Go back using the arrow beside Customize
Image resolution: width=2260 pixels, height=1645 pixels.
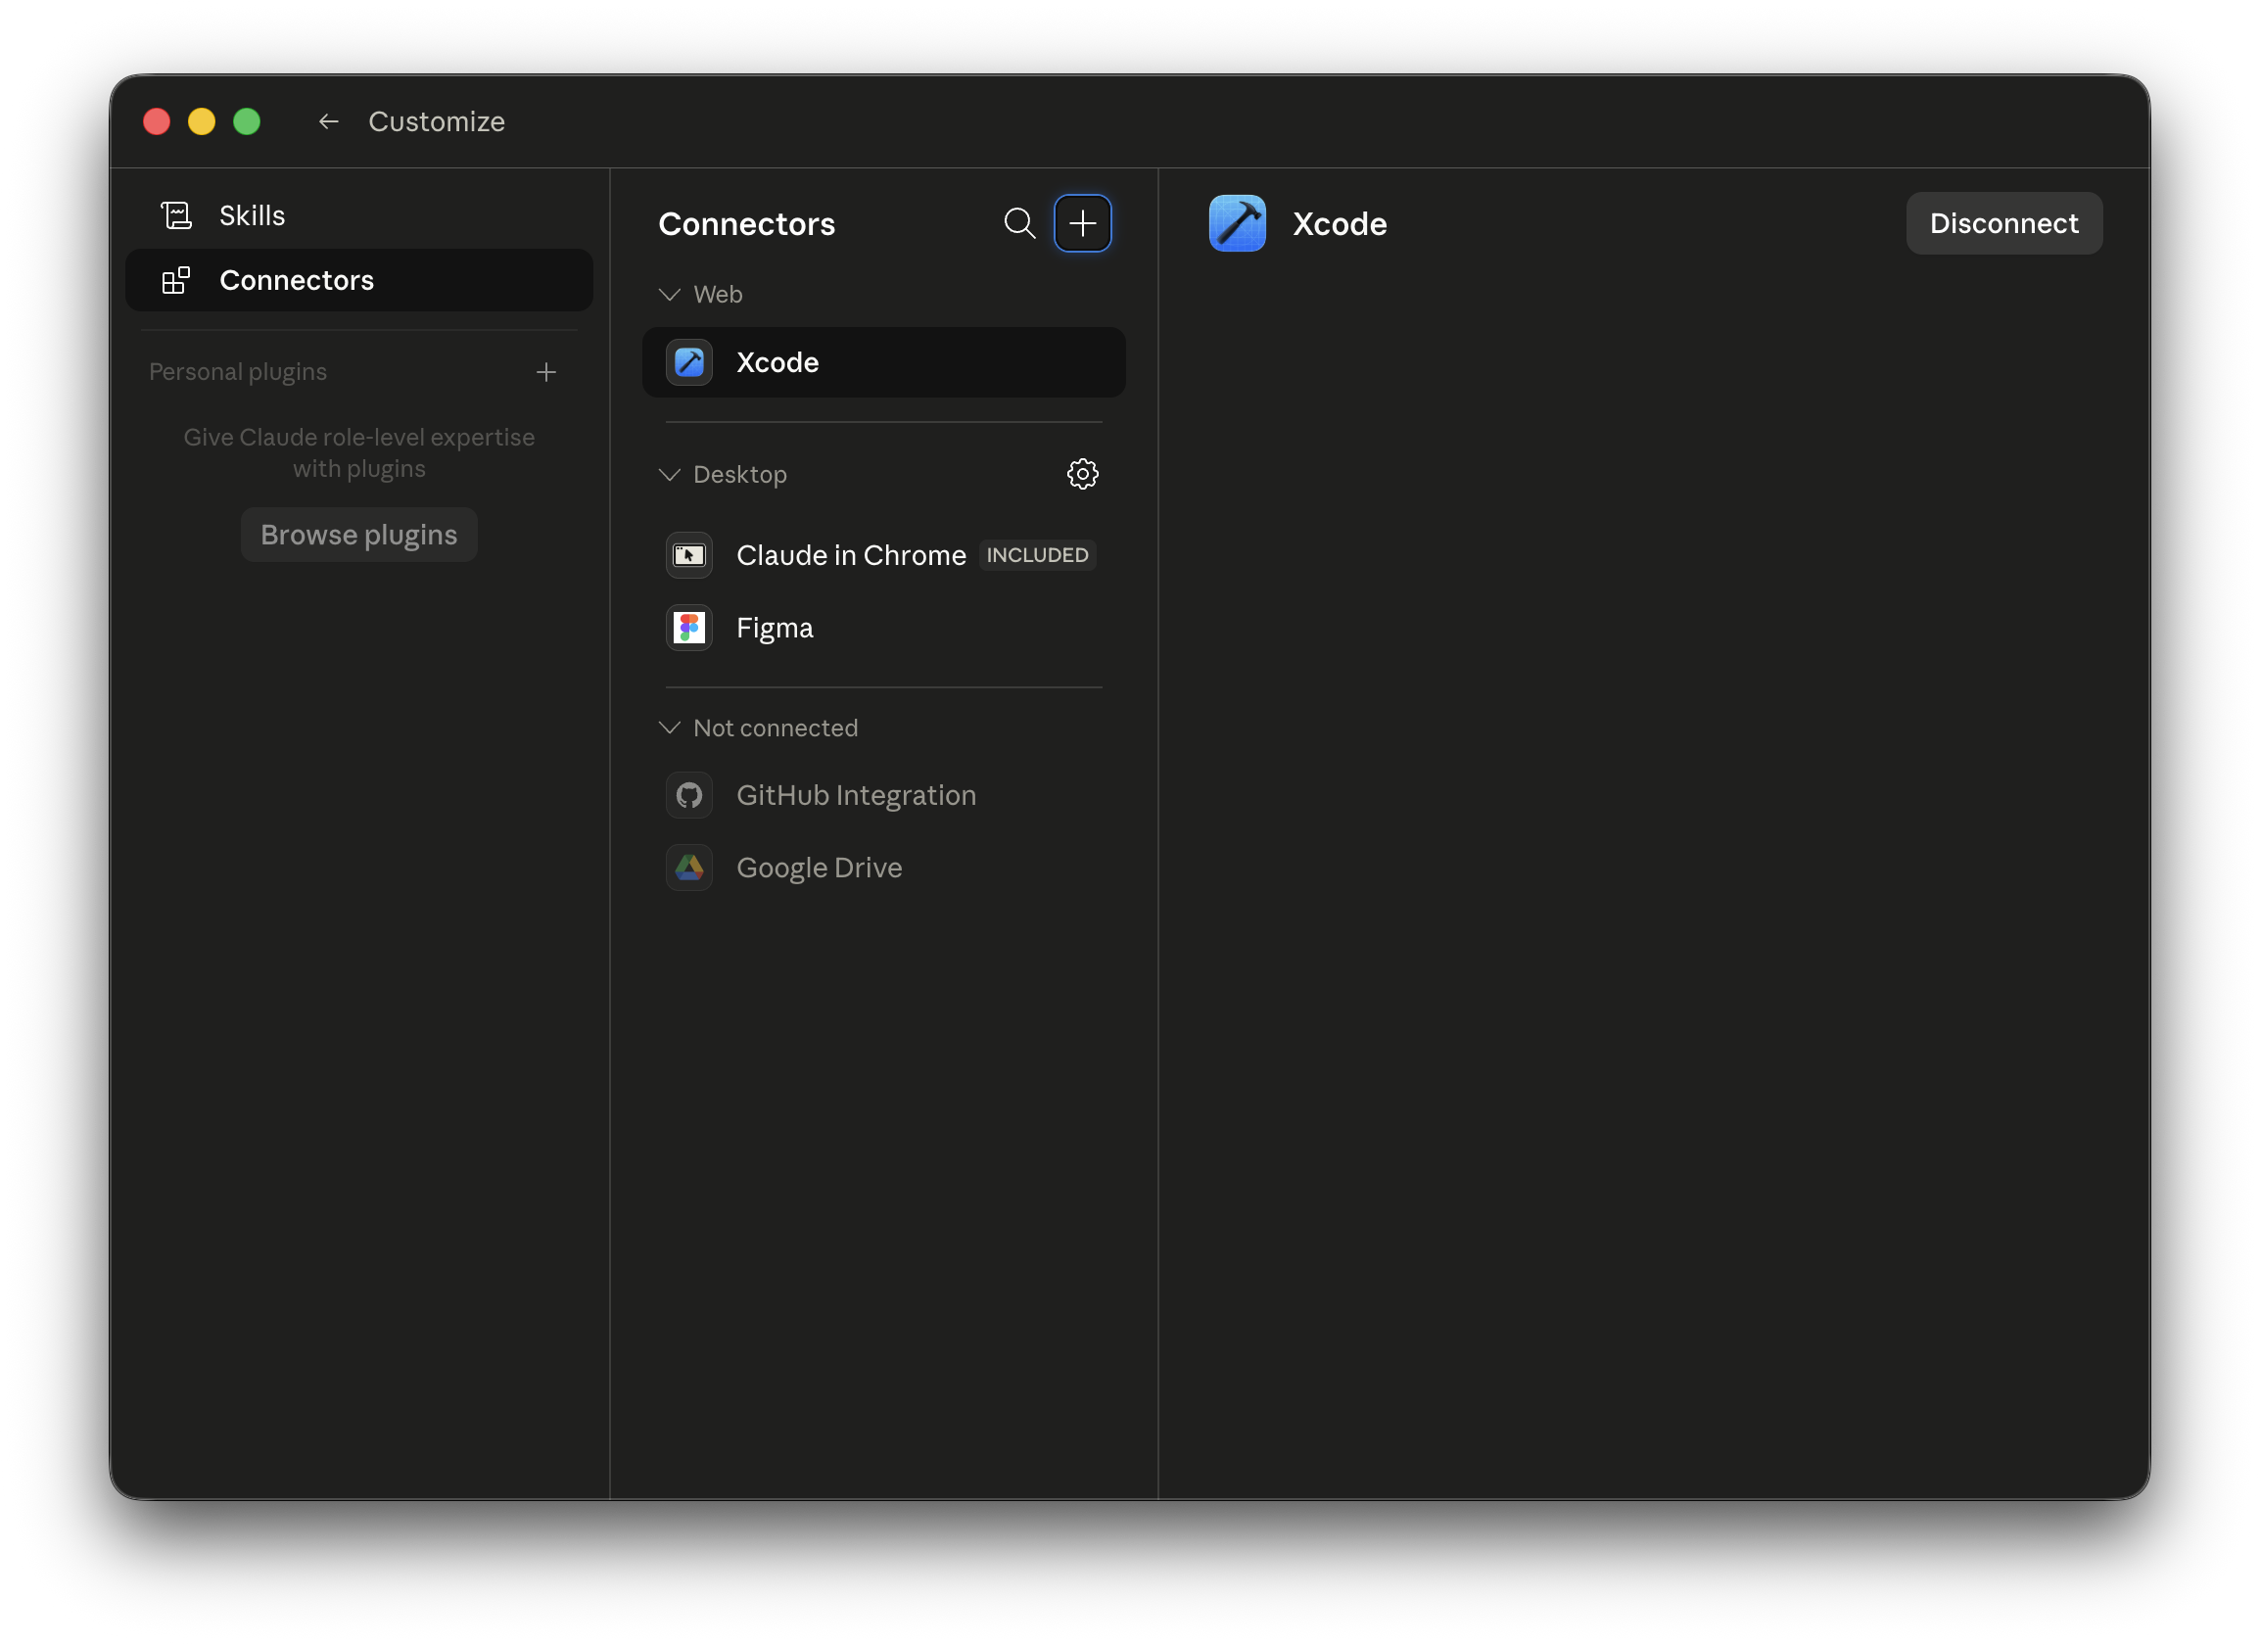pos(328,121)
